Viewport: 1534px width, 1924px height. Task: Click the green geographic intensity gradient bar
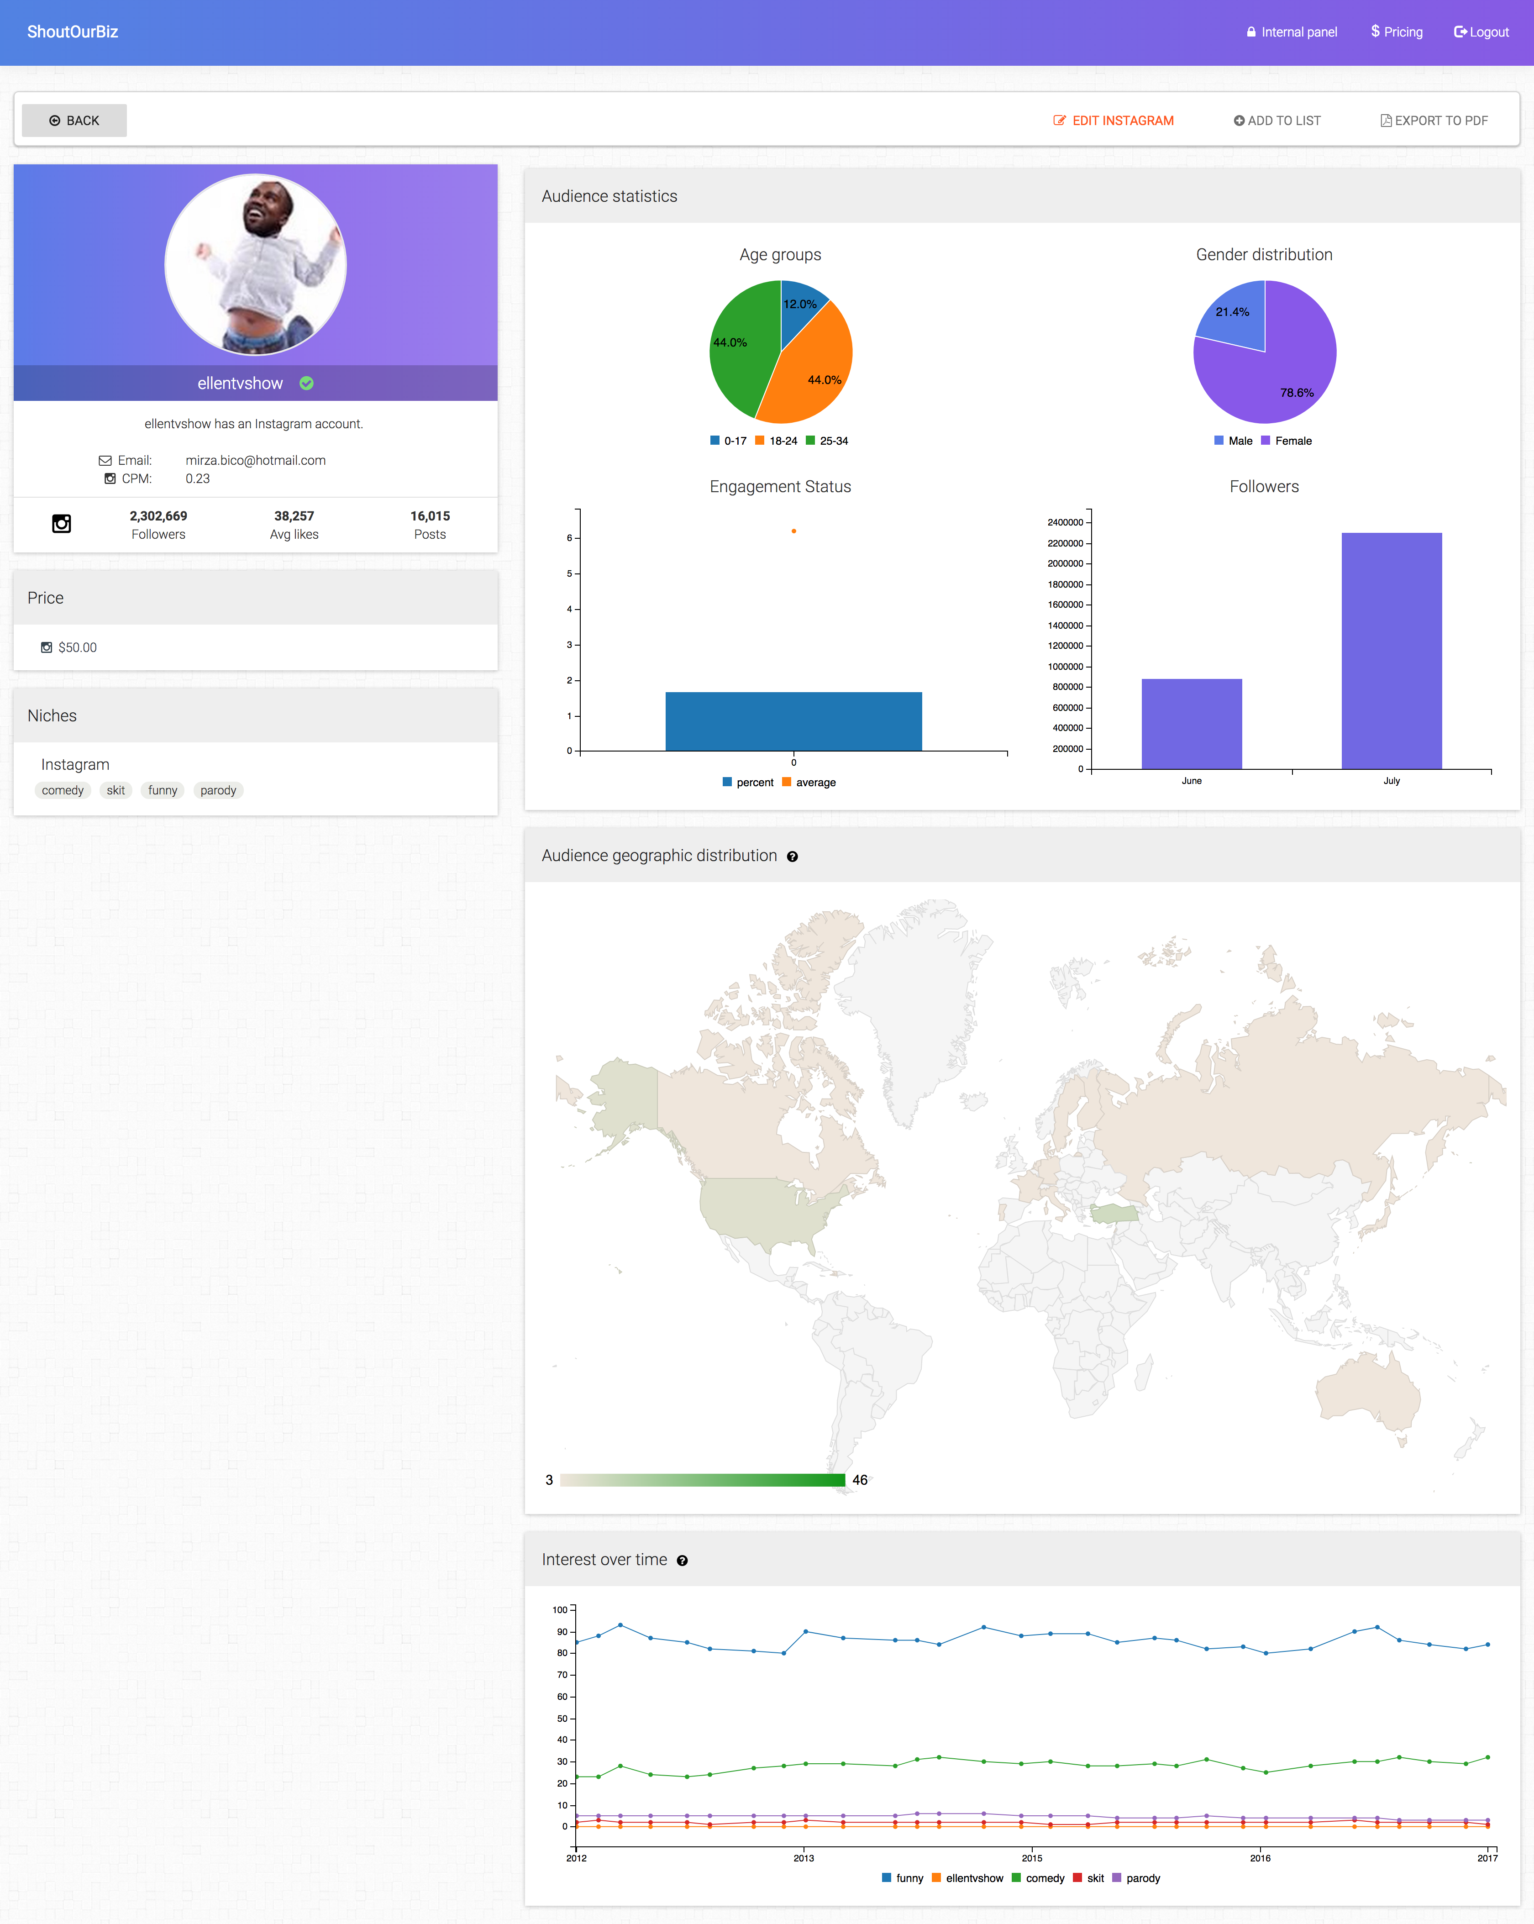click(702, 1481)
